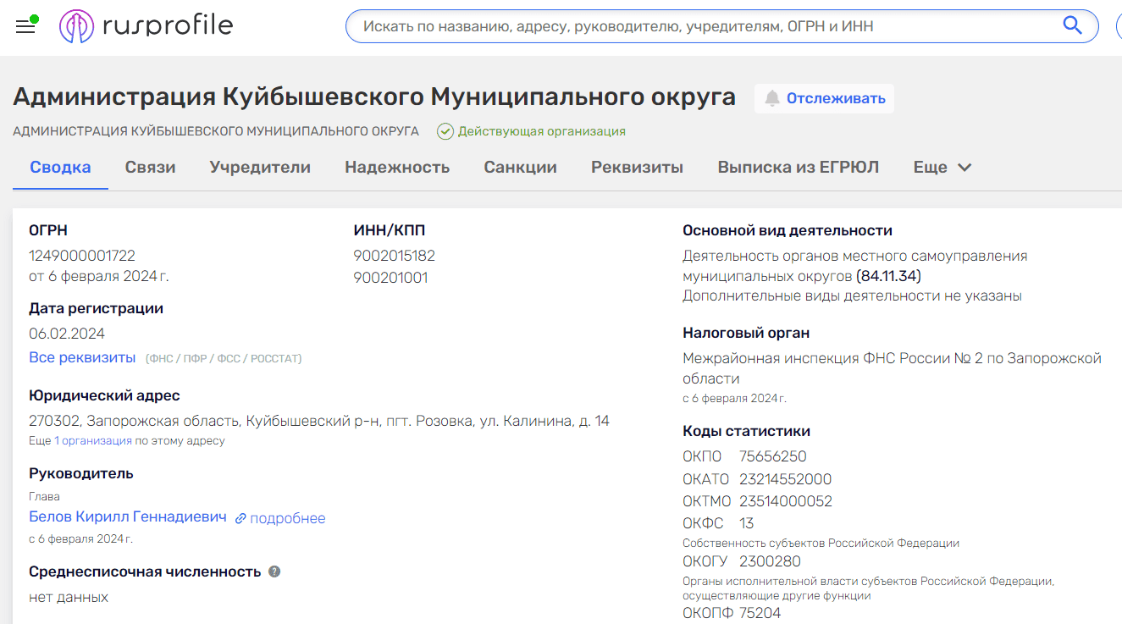
Task: Click the Дополнительные виды деятельности не указаны text
Action: click(852, 295)
